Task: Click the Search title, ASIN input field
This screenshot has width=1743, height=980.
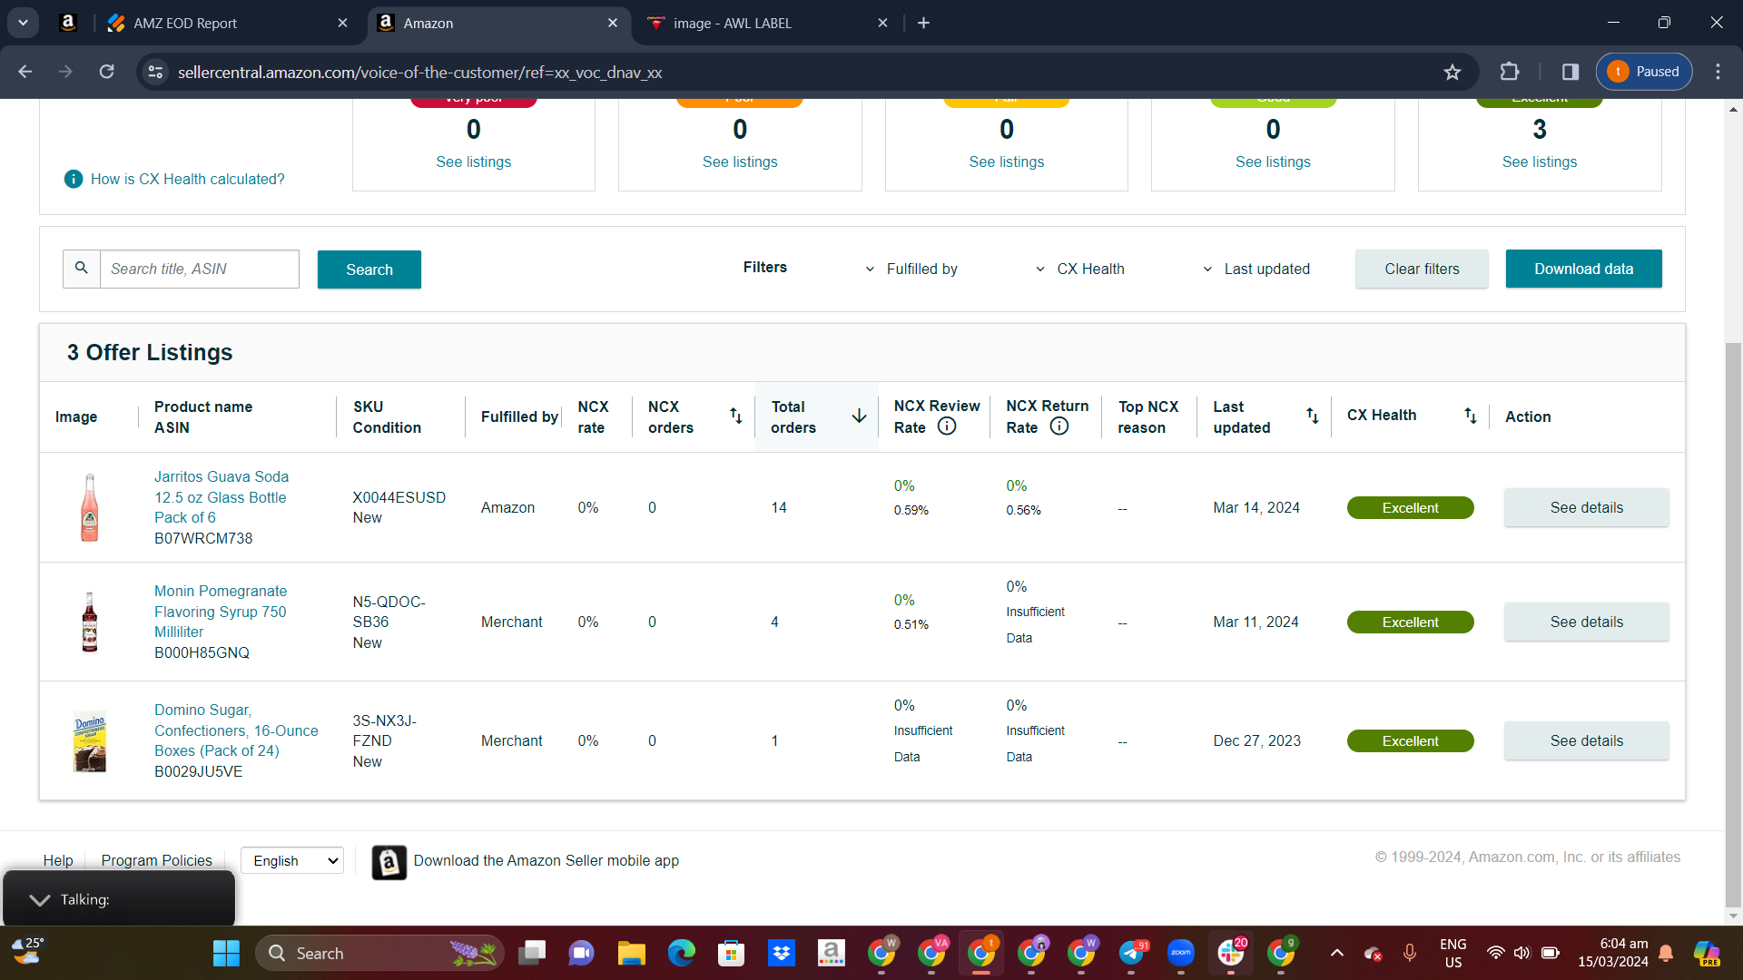Action: click(199, 269)
